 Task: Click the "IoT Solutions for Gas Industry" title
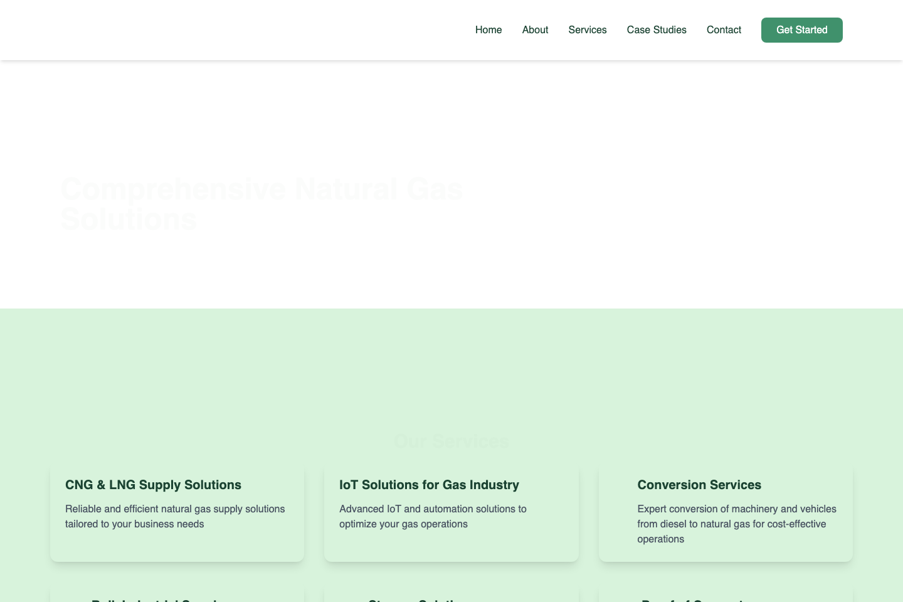coord(429,485)
